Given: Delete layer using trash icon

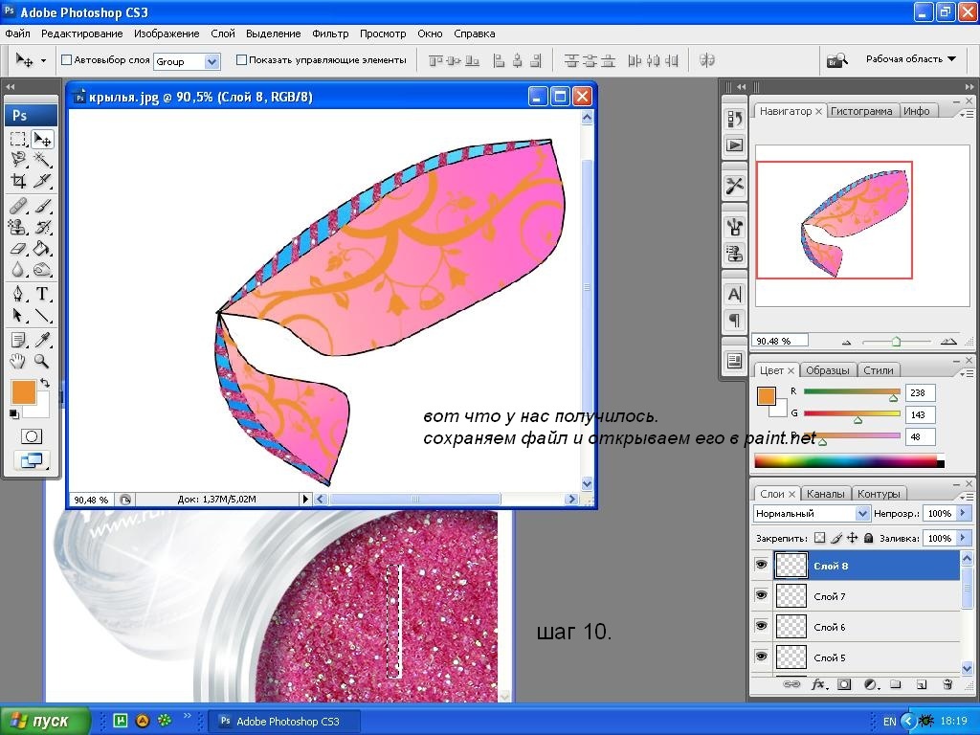Looking at the screenshot, I should 947,684.
